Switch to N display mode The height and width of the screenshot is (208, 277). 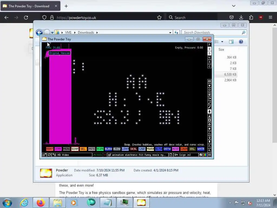(210, 58)
